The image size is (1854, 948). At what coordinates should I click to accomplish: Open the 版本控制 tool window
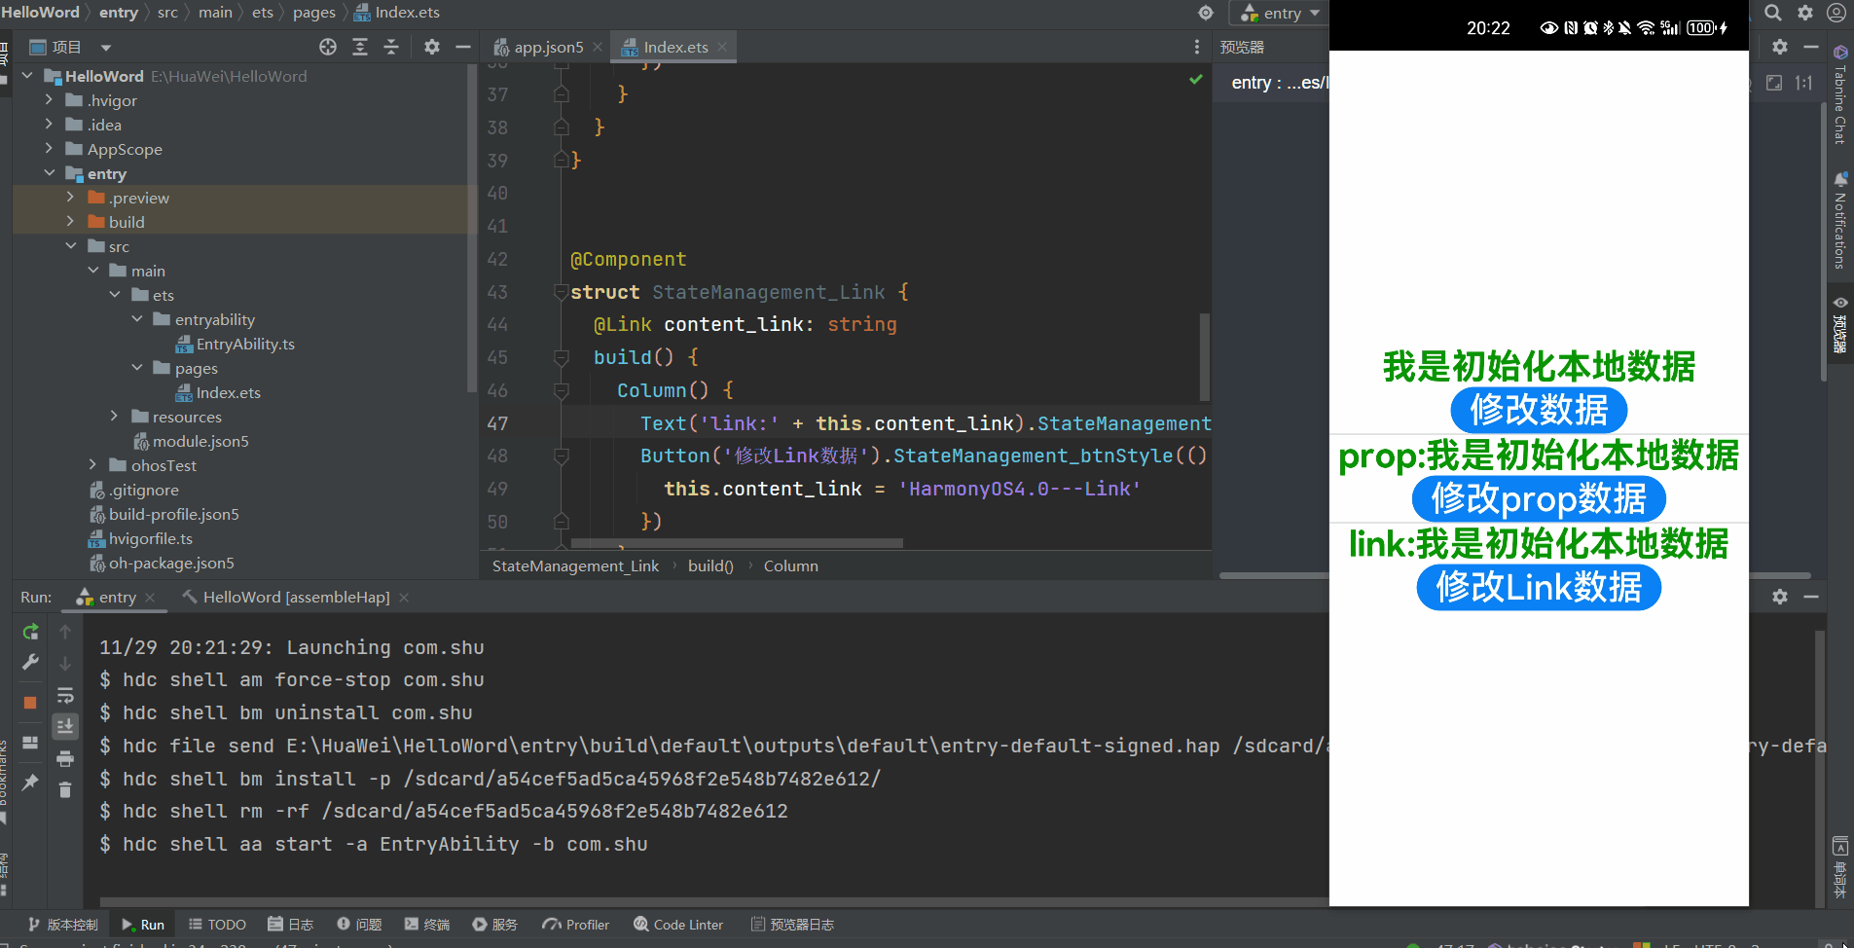[63, 925]
